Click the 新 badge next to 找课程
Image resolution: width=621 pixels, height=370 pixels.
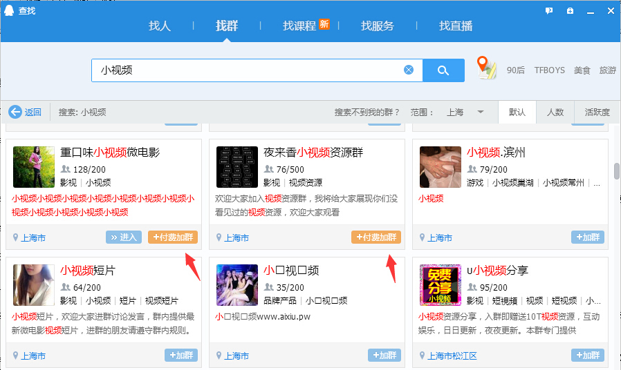click(324, 24)
